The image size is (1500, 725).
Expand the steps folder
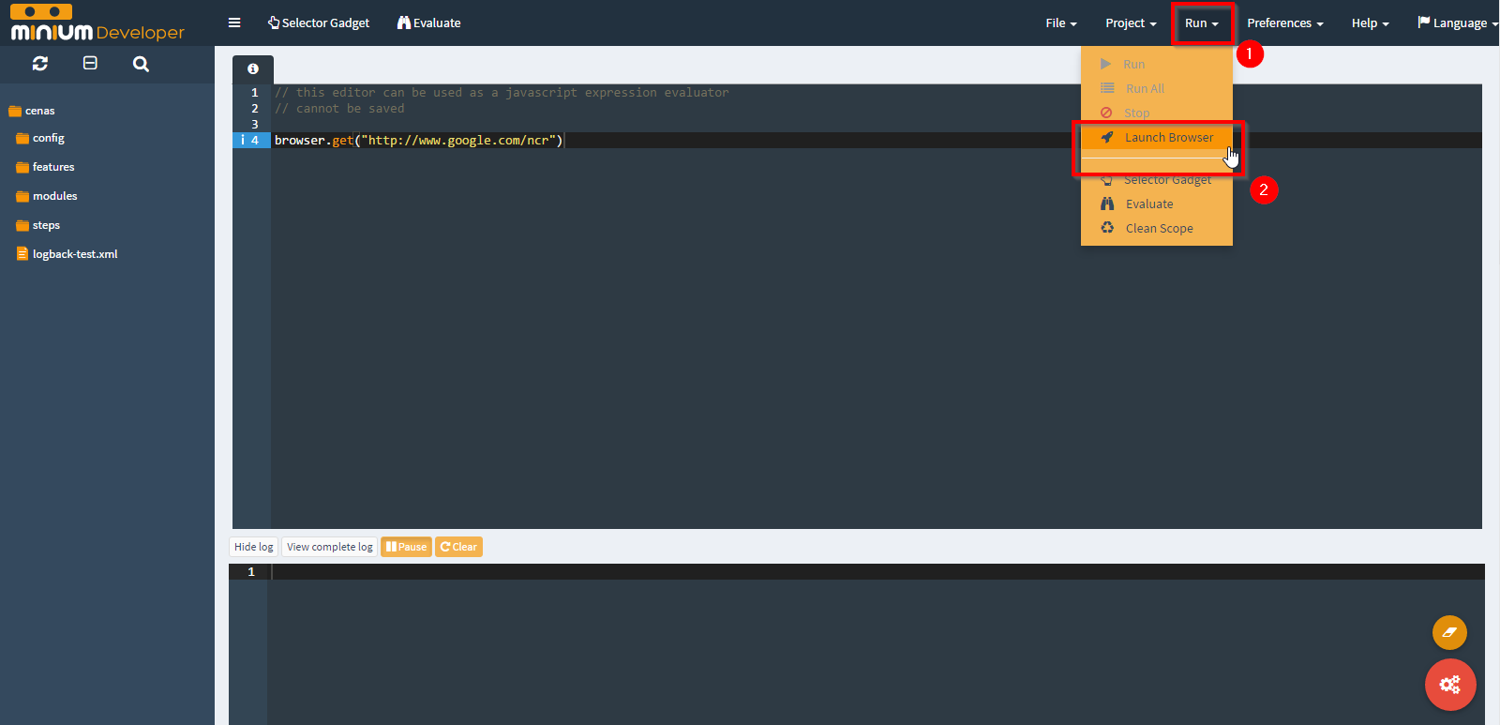[38, 225]
